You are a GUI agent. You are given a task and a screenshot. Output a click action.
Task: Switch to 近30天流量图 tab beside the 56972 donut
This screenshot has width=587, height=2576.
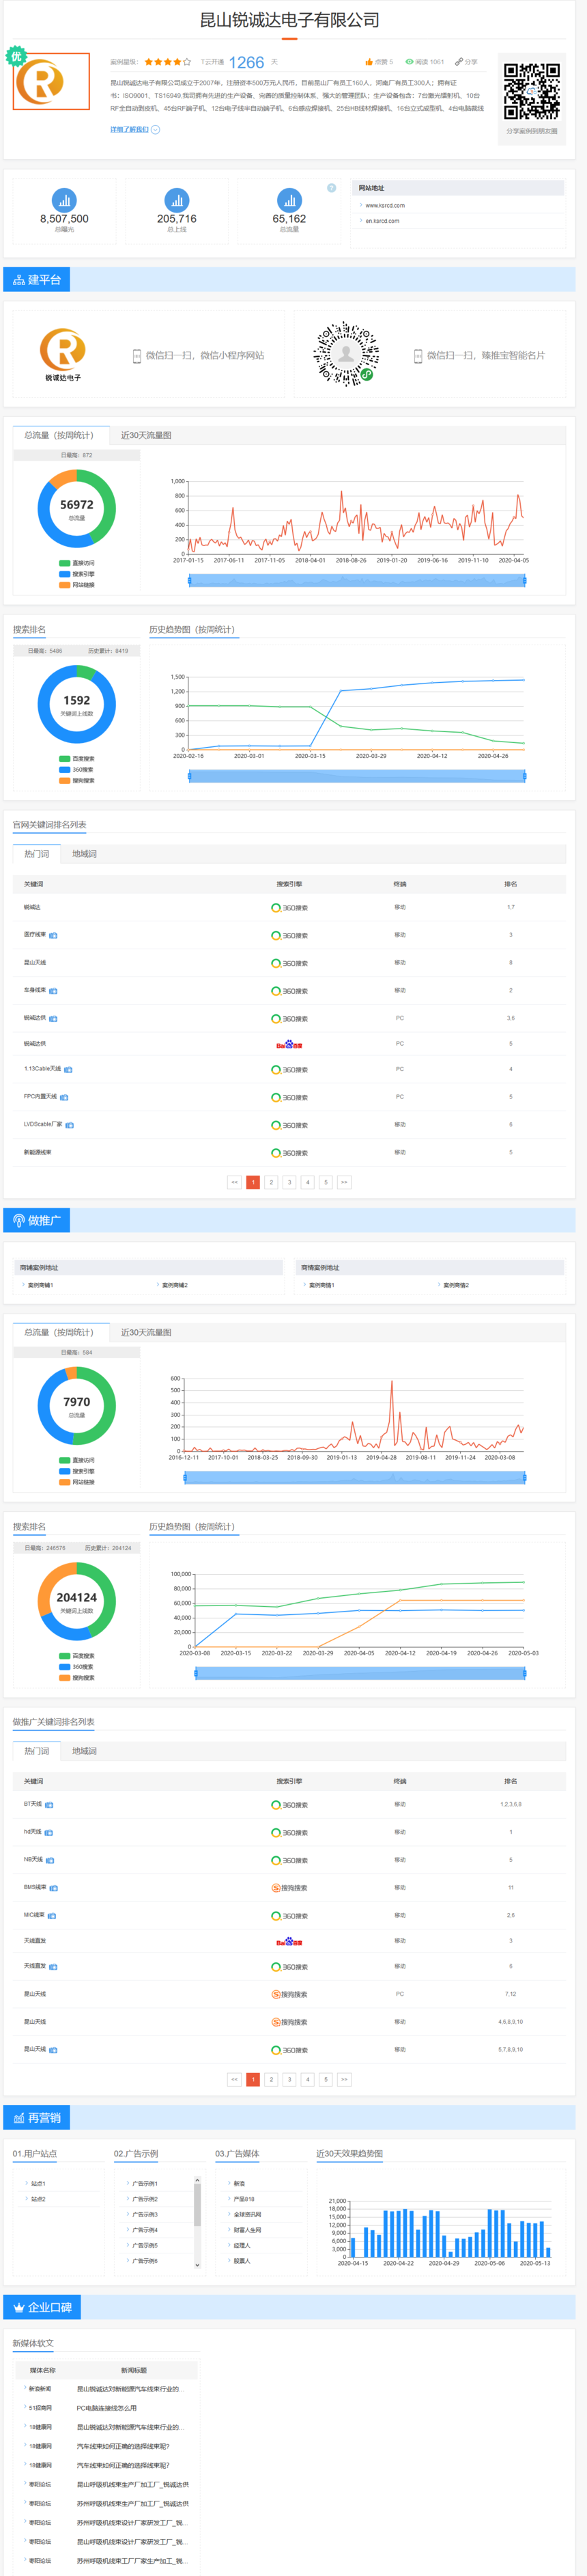pyautogui.click(x=146, y=436)
